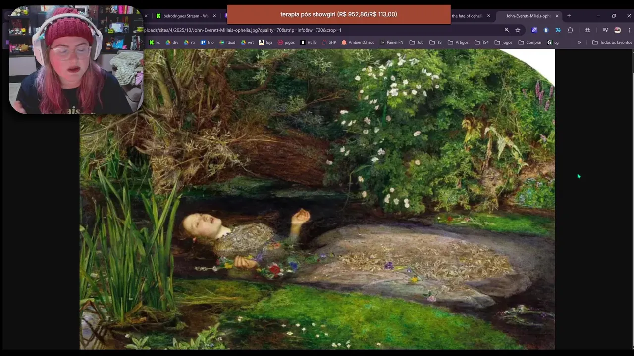Screen dimensions: 634x356
Task: Open the Extensions puzzle icon
Action: [x=570, y=30]
